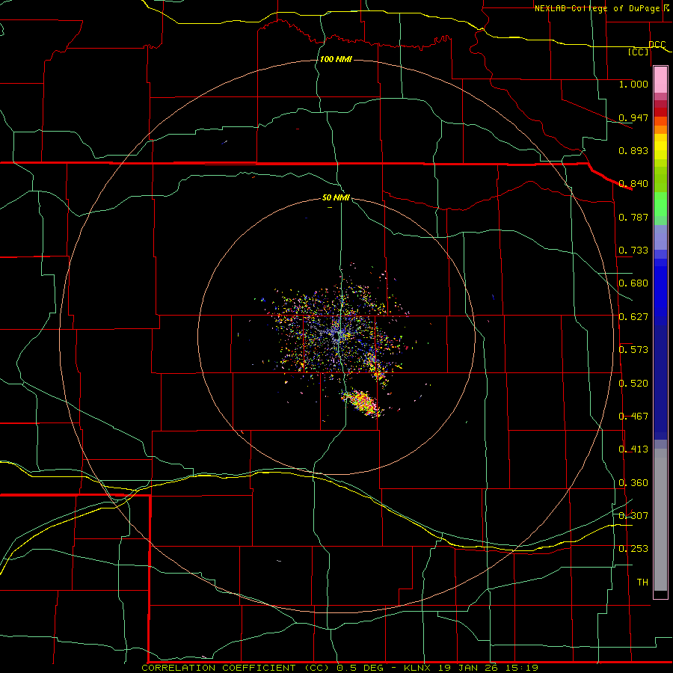Screen dimensions: 673x673
Task: Pick the pink segment of the color bar
Action: click(660, 80)
